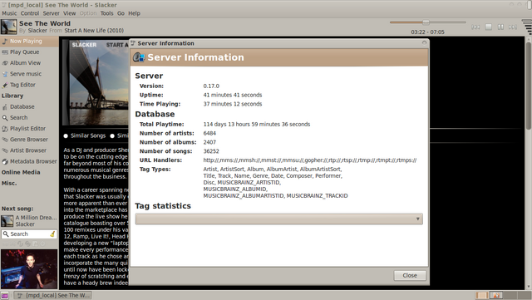Open the Help menu
Screen dimensions: 532x300
click(x=134, y=13)
